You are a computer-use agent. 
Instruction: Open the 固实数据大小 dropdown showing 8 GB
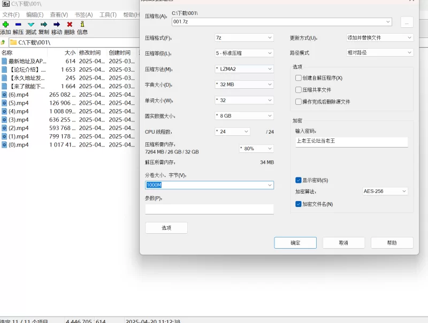point(244,116)
